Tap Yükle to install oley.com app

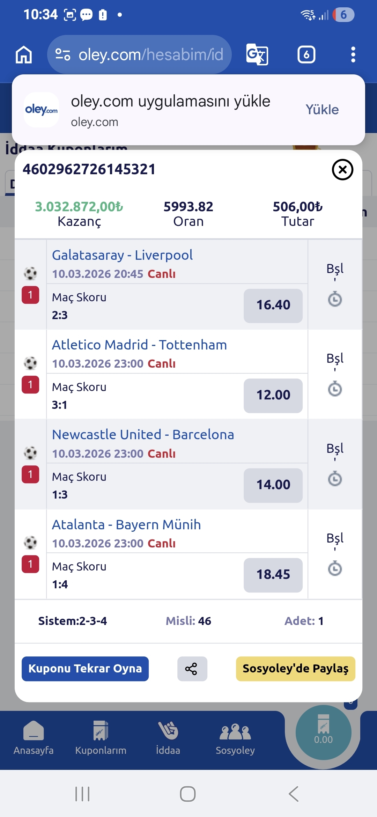pos(322,110)
